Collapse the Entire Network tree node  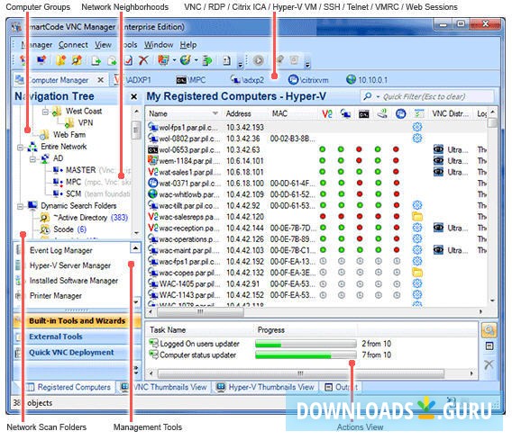click(20, 148)
